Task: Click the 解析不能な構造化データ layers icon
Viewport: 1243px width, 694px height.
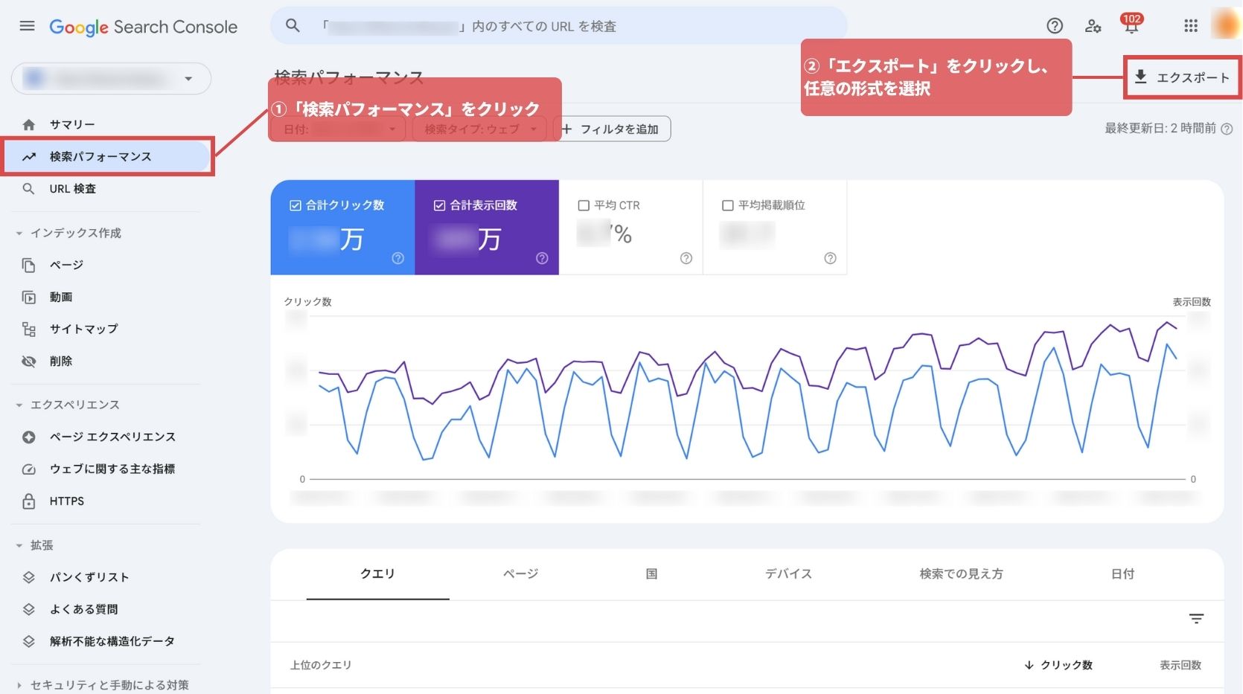Action: 29,640
